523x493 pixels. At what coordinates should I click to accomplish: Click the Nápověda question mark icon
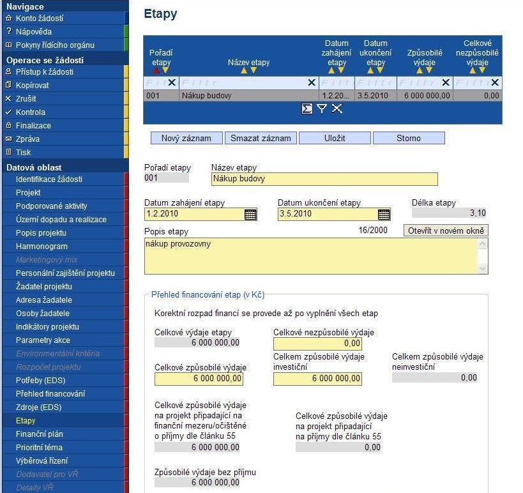pyautogui.click(x=9, y=31)
